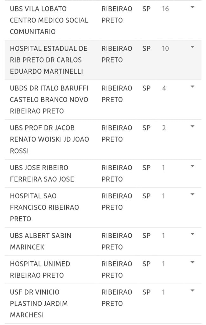Select Hospital Unimed Ribeirao Preto name
This screenshot has height=325, width=206.
(x=40, y=269)
